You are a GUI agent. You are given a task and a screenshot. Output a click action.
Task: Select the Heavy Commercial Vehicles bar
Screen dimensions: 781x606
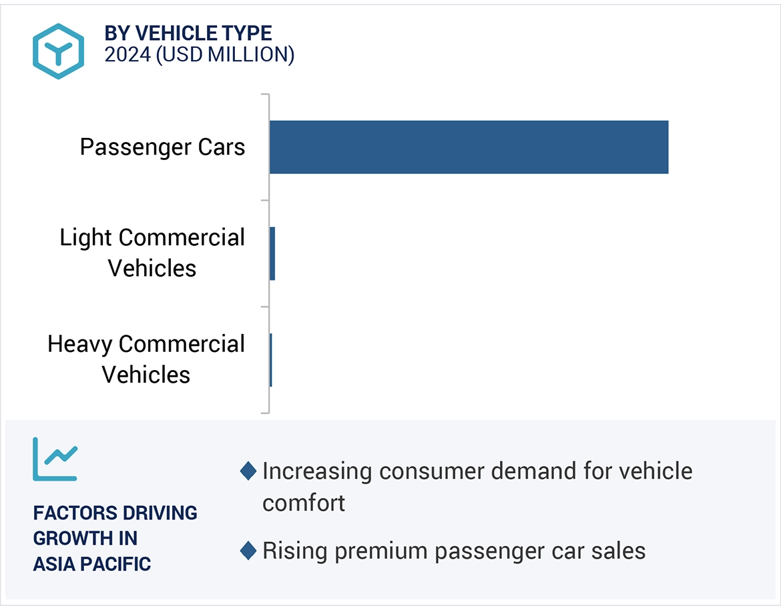point(271,360)
